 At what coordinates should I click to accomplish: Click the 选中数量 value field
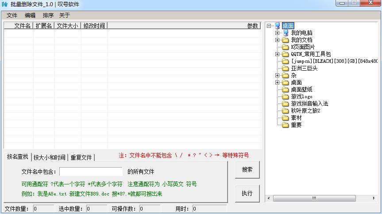[96, 209]
